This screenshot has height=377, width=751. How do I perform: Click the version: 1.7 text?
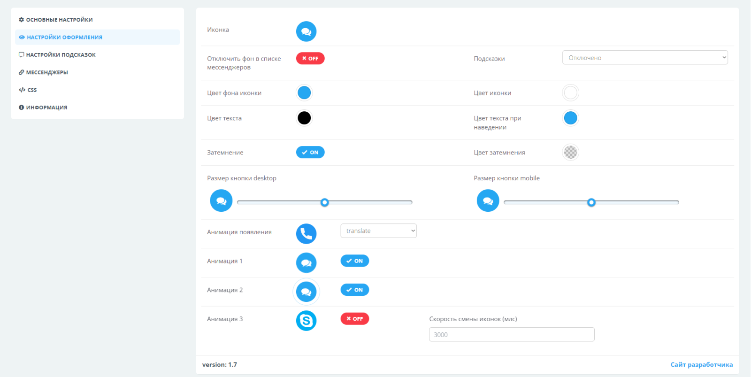click(x=220, y=364)
